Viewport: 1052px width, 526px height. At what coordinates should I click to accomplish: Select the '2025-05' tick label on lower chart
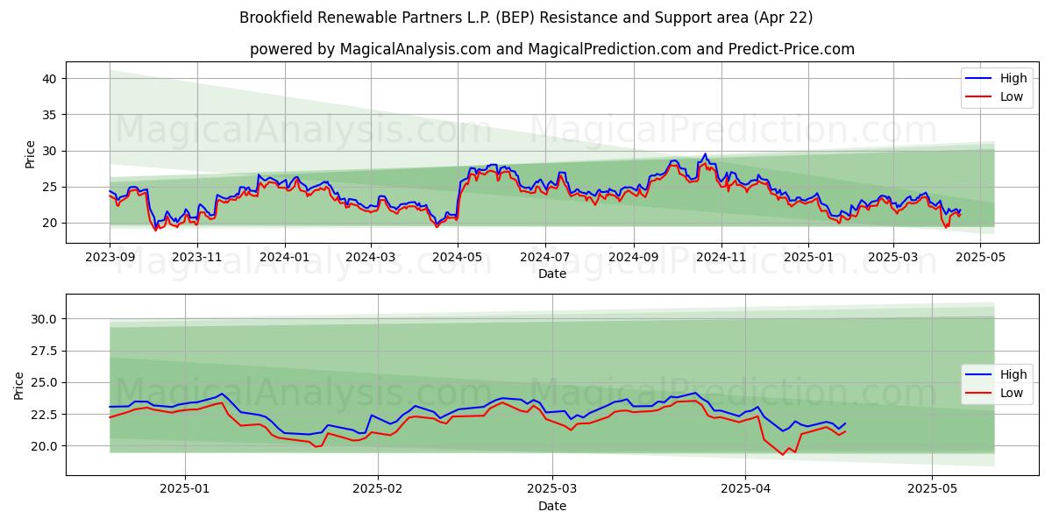pyautogui.click(x=932, y=487)
